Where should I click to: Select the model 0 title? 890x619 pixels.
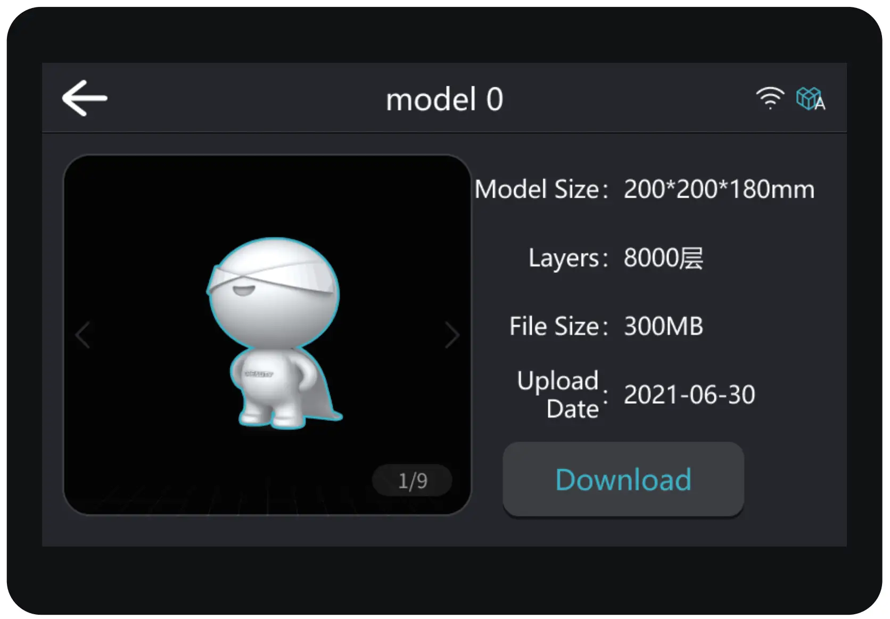[x=445, y=99]
